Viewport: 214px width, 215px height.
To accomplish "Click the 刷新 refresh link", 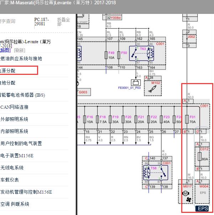I will coord(20,50).
